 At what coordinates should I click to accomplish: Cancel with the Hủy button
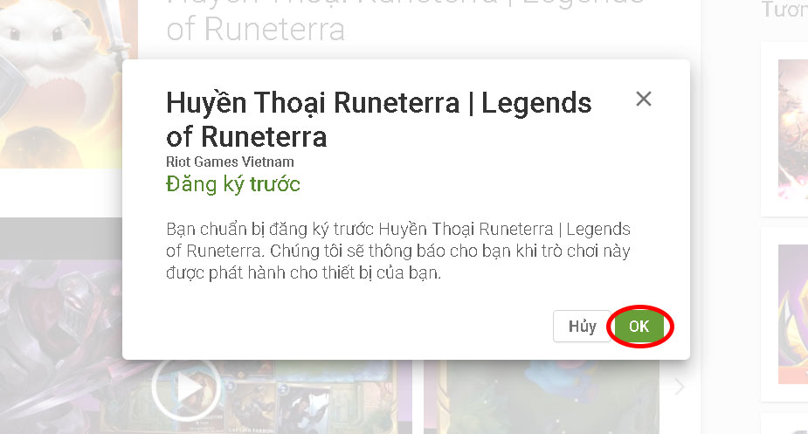[x=583, y=327]
